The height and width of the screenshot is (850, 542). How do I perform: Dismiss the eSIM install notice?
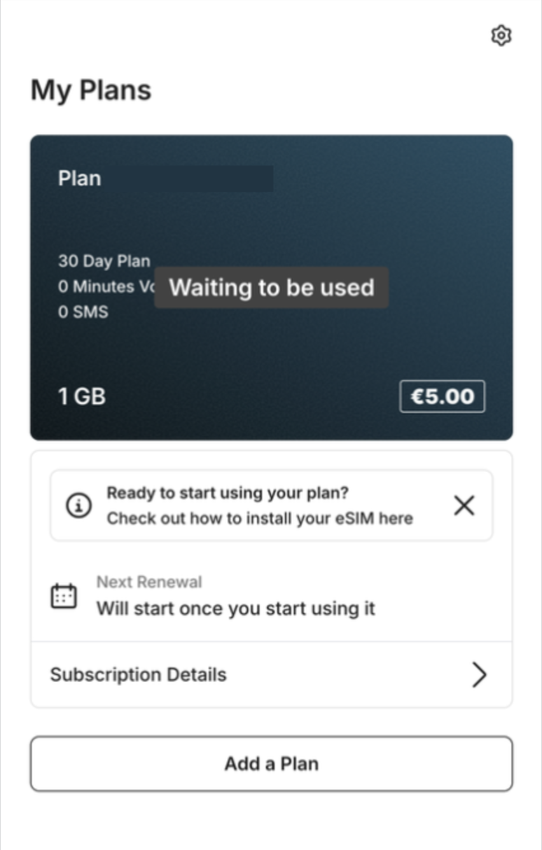464,506
